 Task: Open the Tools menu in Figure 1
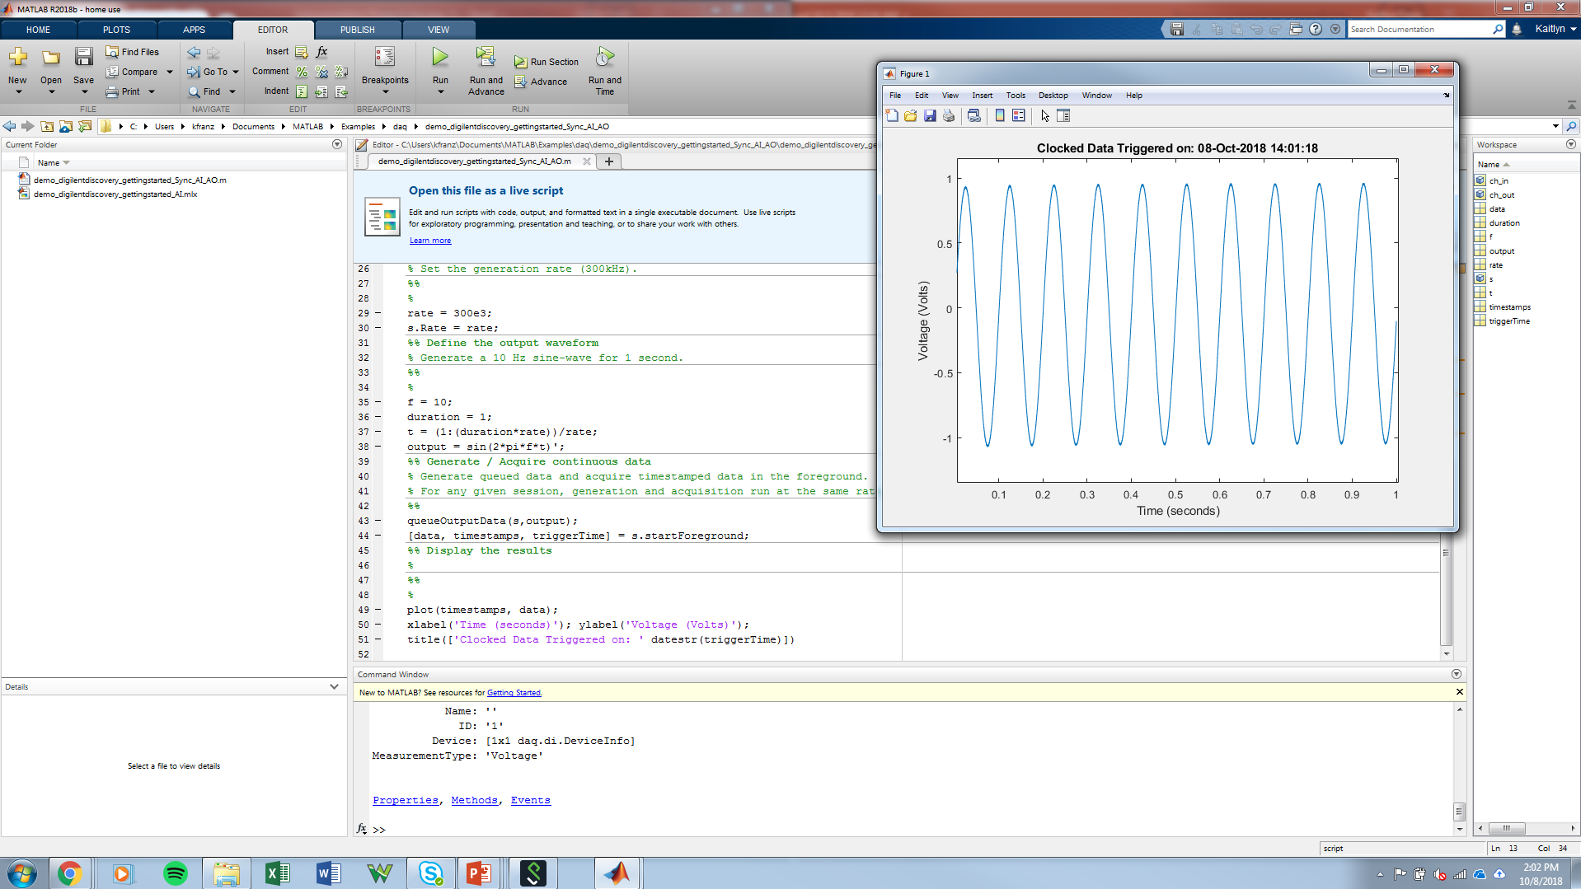tap(1016, 95)
